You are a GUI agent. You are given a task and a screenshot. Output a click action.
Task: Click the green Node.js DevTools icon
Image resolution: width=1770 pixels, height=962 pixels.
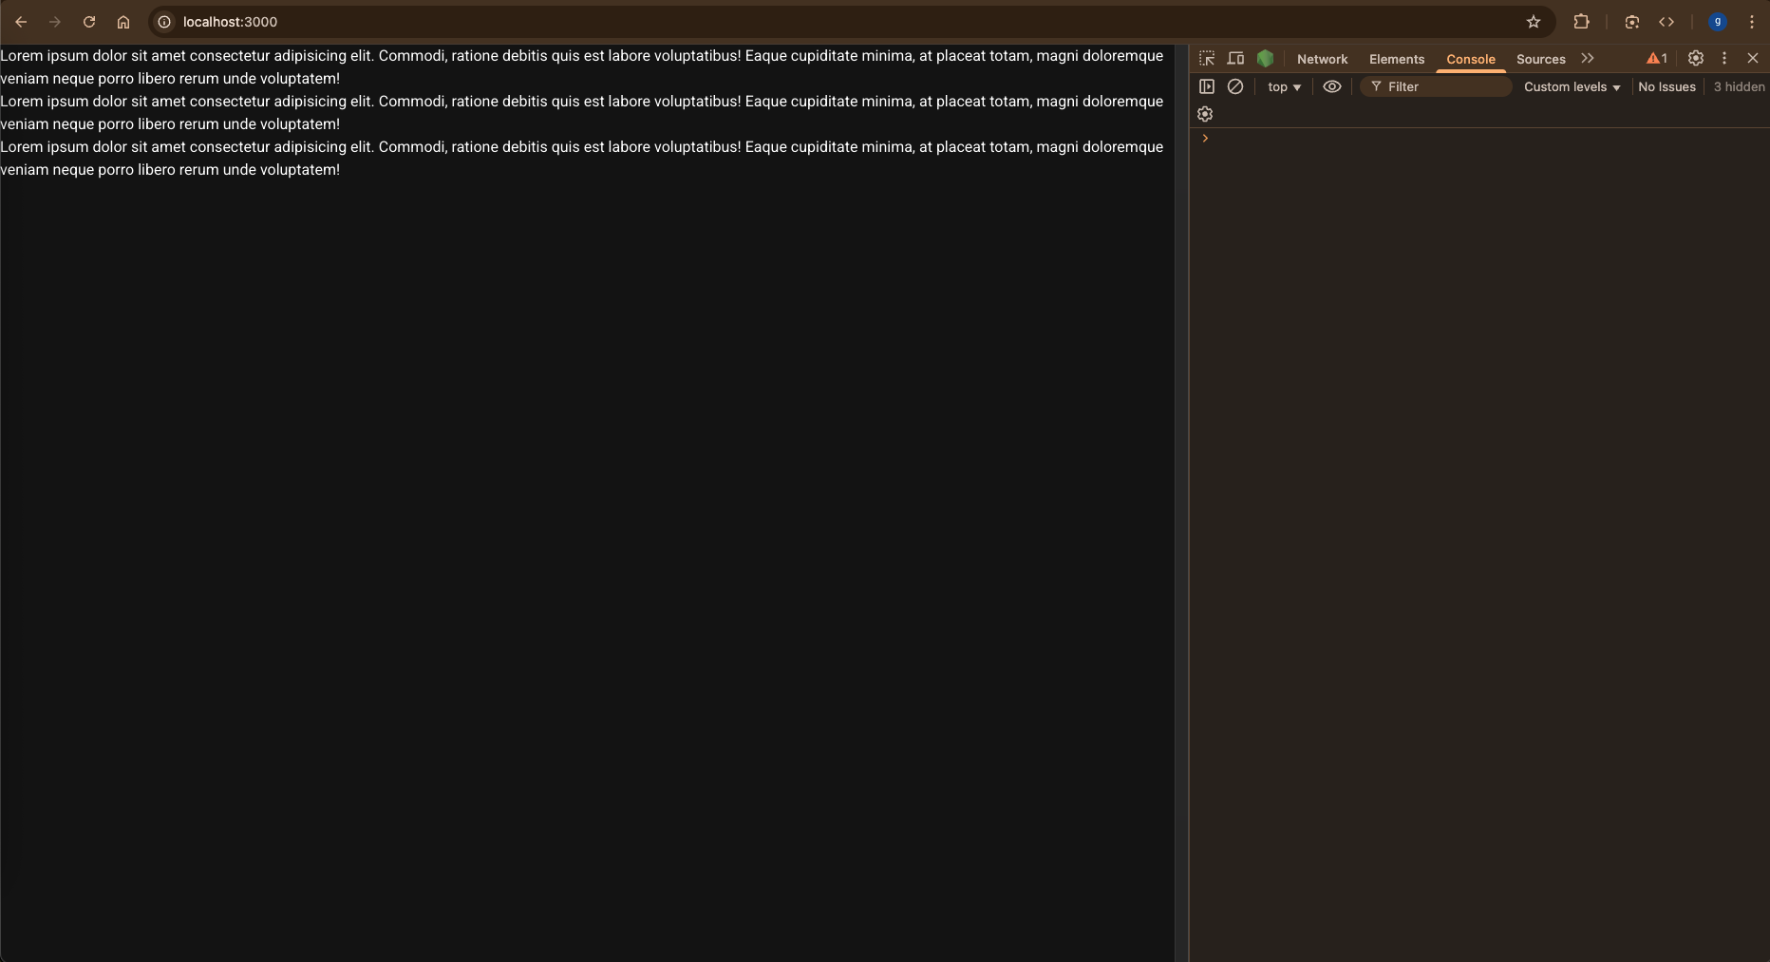pyautogui.click(x=1265, y=59)
